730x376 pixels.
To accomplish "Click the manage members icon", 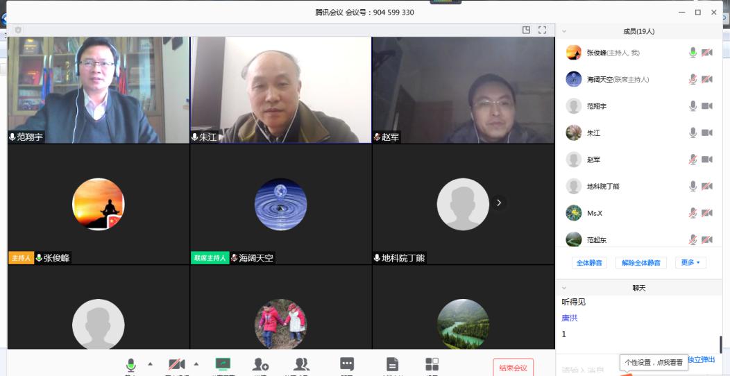I will pyautogui.click(x=302, y=364).
